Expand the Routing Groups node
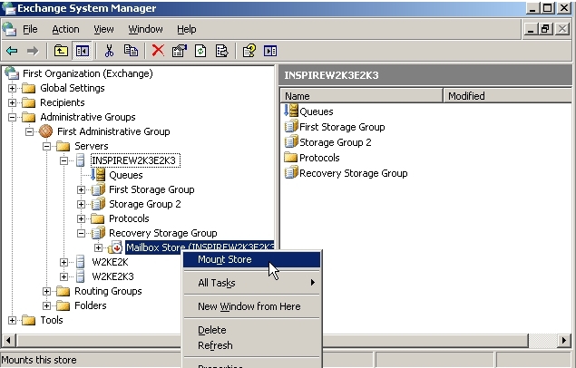 point(46,291)
